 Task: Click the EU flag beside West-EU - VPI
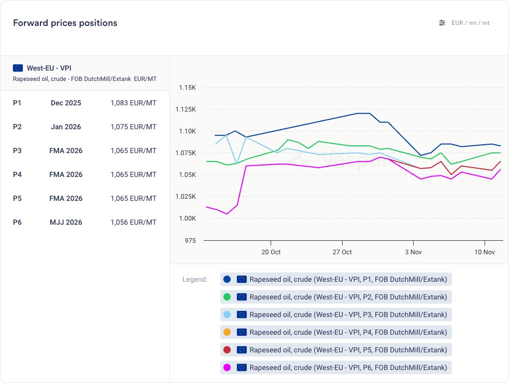tap(18, 68)
